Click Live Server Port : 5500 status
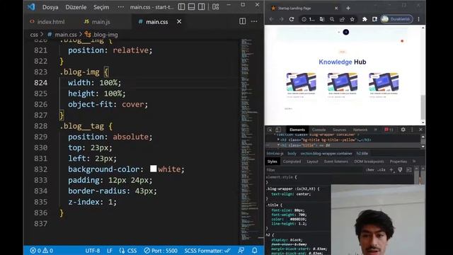Viewport: 453px width, 255px height. [161, 250]
